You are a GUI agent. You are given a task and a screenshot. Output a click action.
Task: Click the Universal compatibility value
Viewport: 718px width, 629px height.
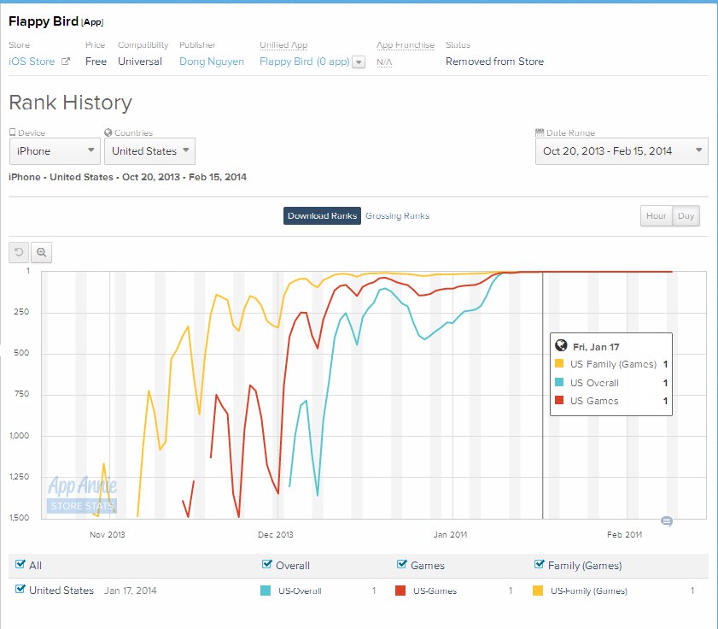click(x=140, y=62)
